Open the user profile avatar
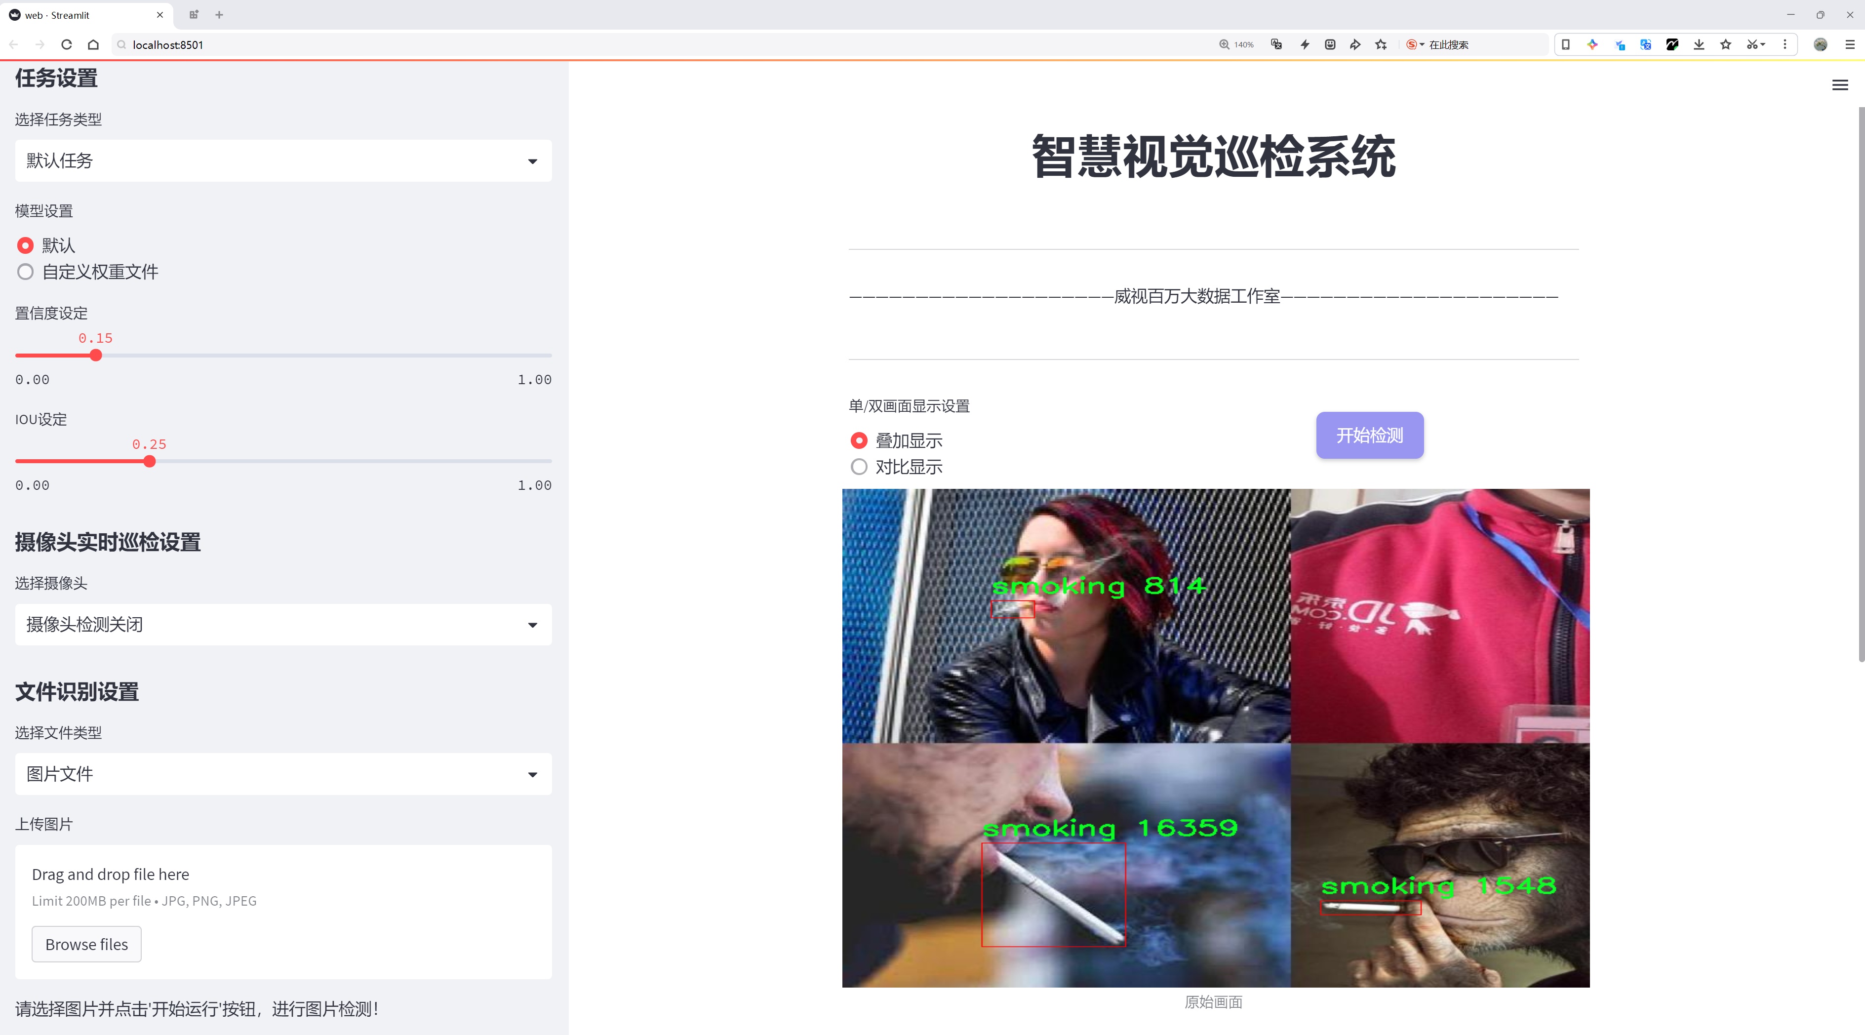The height and width of the screenshot is (1035, 1865). (1820, 44)
